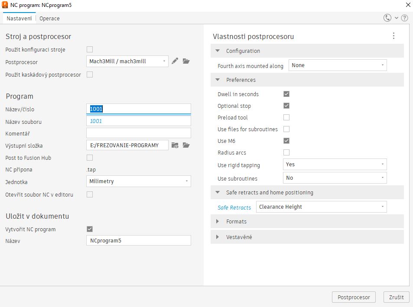
Task: Disable the Optional stop checkbox
Action: click(x=286, y=106)
